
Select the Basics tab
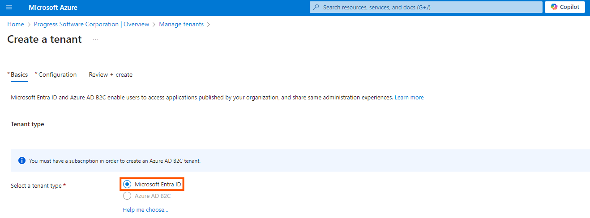pos(19,74)
